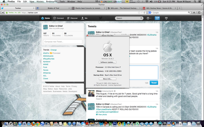Image resolution: width=204 pixels, height=127 pixels.
Task: Change the Trends location
Action: [53, 50]
